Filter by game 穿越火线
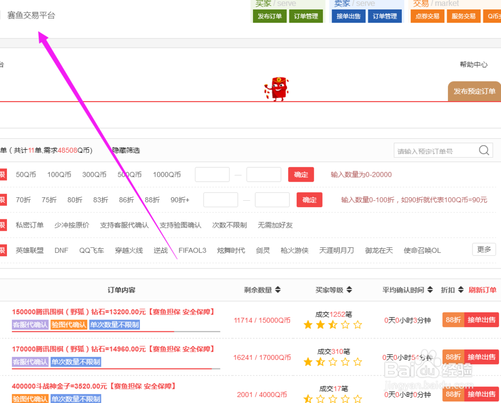Viewport: 501px width, 403px height. pos(129,250)
